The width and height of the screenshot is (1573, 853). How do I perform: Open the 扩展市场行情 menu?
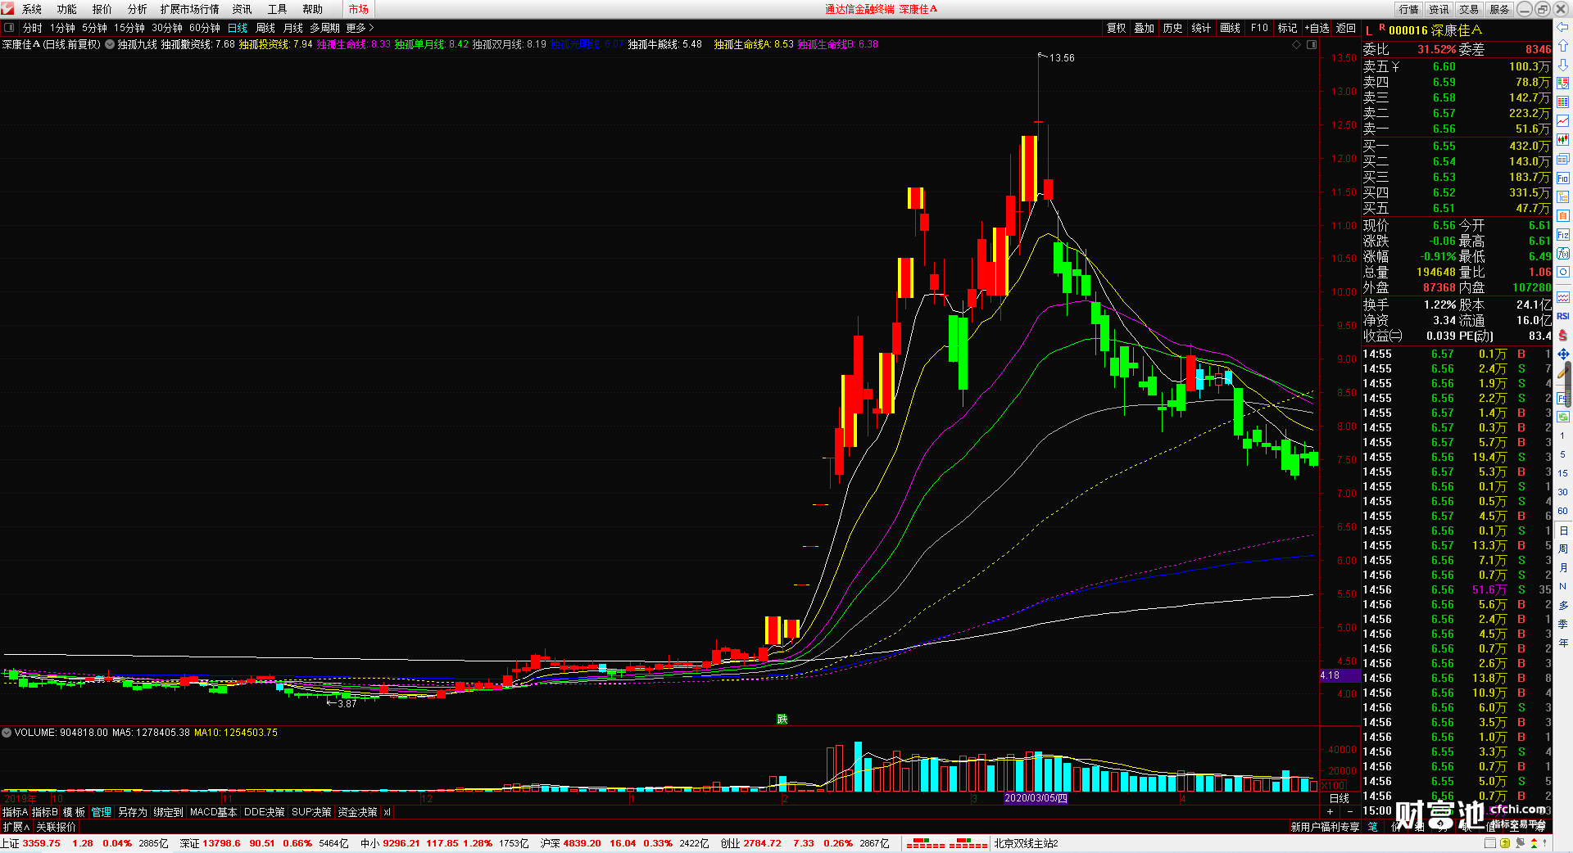pos(190,9)
